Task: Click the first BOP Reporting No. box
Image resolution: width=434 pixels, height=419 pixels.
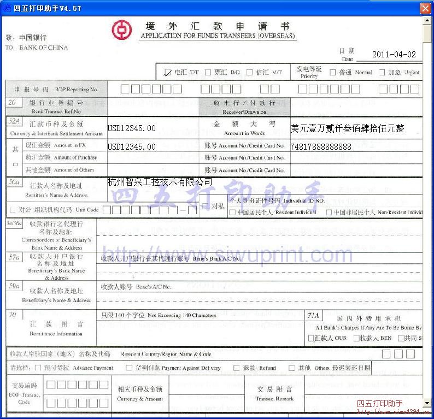Action: point(125,89)
